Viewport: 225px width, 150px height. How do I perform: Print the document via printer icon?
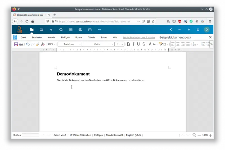[21, 44]
